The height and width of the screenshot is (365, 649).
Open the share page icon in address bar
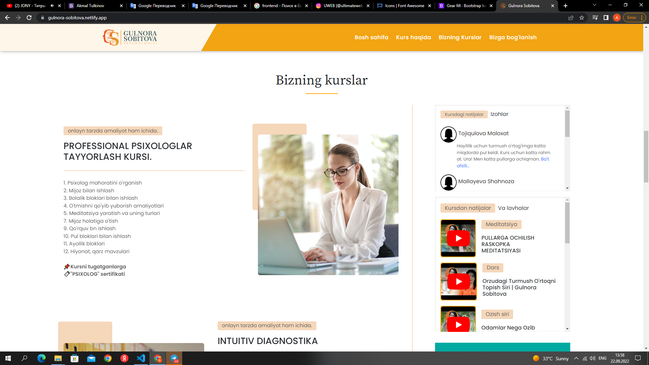point(571,18)
